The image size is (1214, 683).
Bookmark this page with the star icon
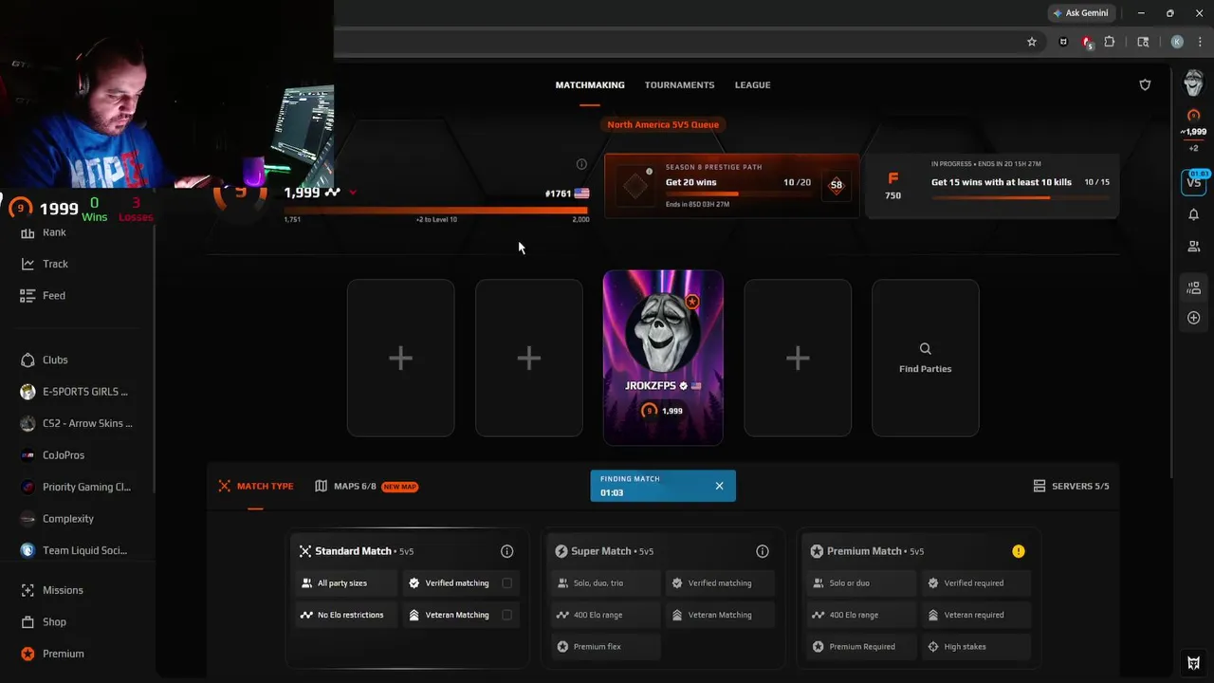1032,42
